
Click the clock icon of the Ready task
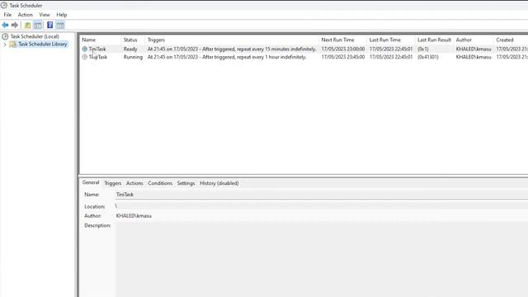coord(84,49)
